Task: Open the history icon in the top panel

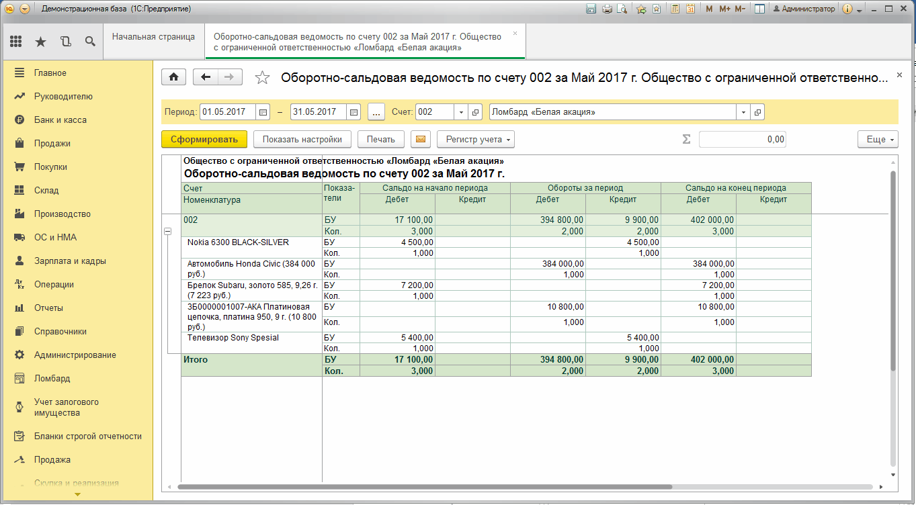Action: click(x=65, y=42)
